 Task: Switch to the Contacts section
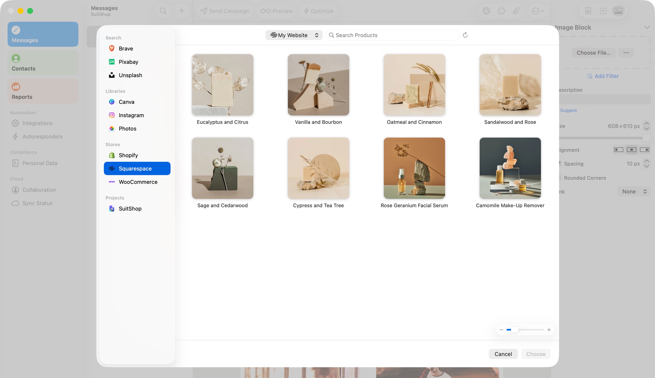[x=43, y=62]
